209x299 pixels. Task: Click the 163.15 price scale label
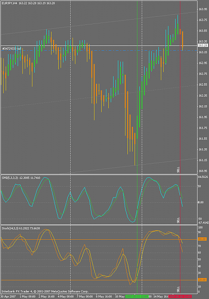tap(203, 52)
